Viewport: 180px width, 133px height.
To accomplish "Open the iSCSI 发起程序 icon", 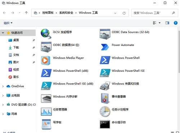I will pos(46,34).
